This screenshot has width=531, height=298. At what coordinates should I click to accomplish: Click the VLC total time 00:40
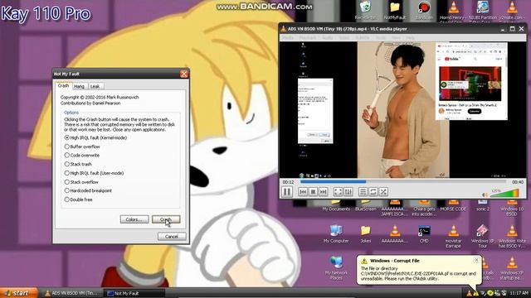click(518, 182)
